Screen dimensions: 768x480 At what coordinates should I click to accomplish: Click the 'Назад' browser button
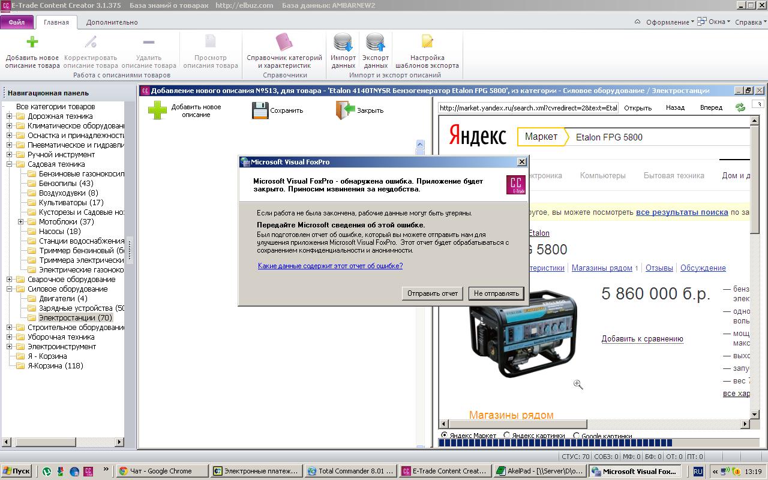[x=675, y=108]
